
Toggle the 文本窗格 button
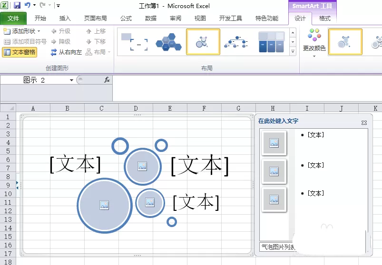click(20, 52)
